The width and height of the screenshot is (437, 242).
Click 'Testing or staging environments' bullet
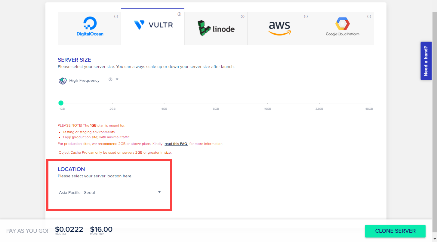point(89,132)
